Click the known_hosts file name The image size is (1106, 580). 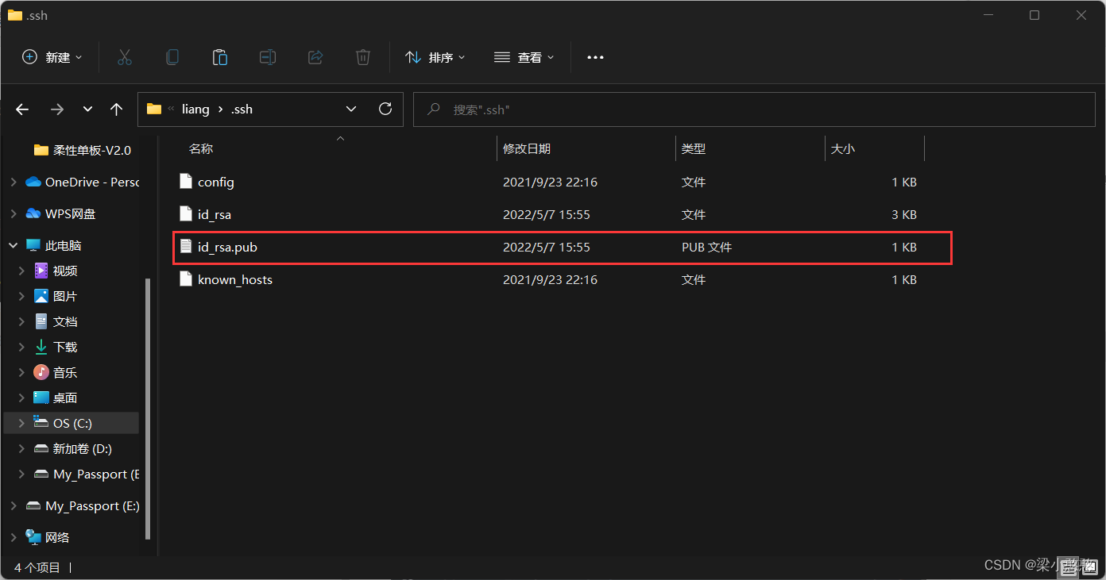[x=235, y=279]
